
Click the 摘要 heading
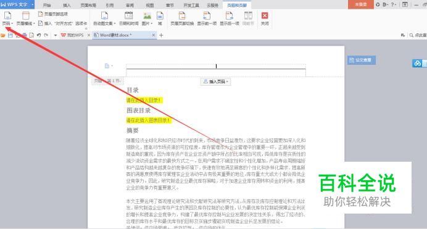click(133, 130)
